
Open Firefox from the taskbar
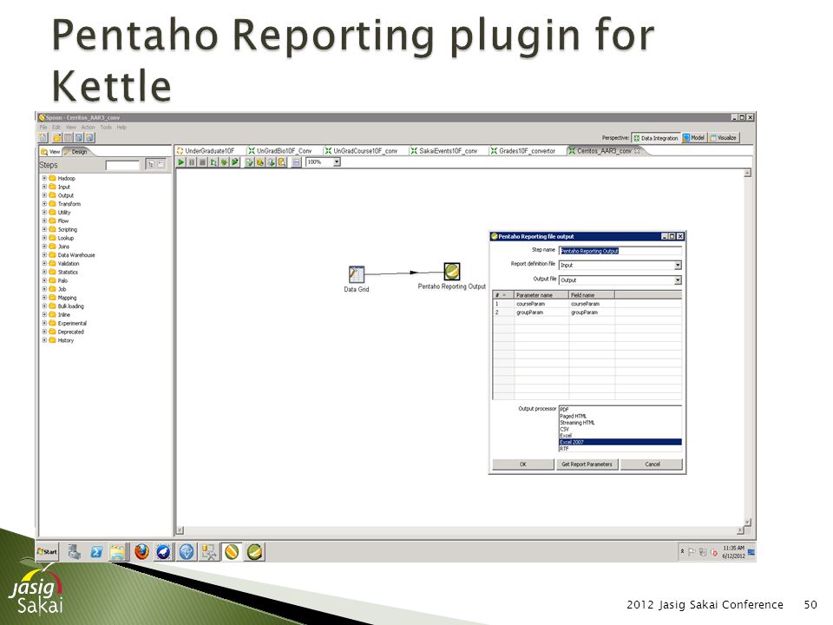141,552
